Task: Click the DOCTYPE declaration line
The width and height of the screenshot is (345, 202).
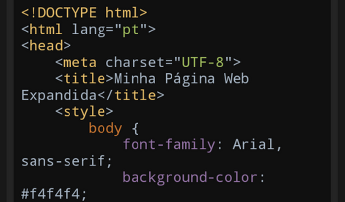Action: click(84, 12)
